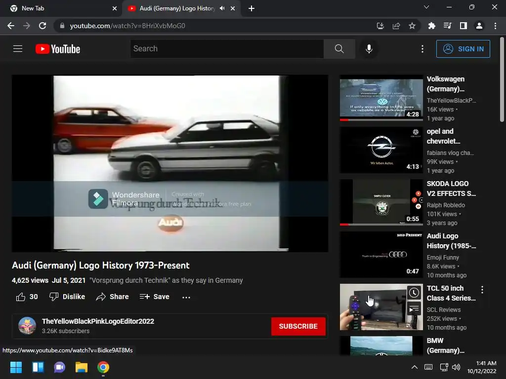Toggle Chrome side panel
This screenshot has height=379, width=506.
pyautogui.click(x=463, y=26)
